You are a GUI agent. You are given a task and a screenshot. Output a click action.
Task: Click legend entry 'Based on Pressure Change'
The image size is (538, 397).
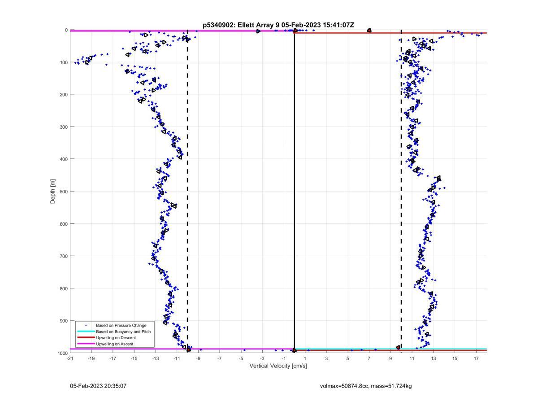121,325
